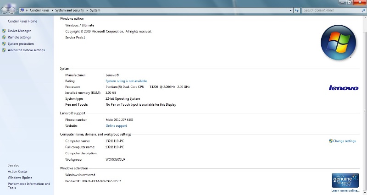The width and height of the screenshot is (367, 195).
Task: Click the shield icon beside Remote settings
Action: click(4, 38)
